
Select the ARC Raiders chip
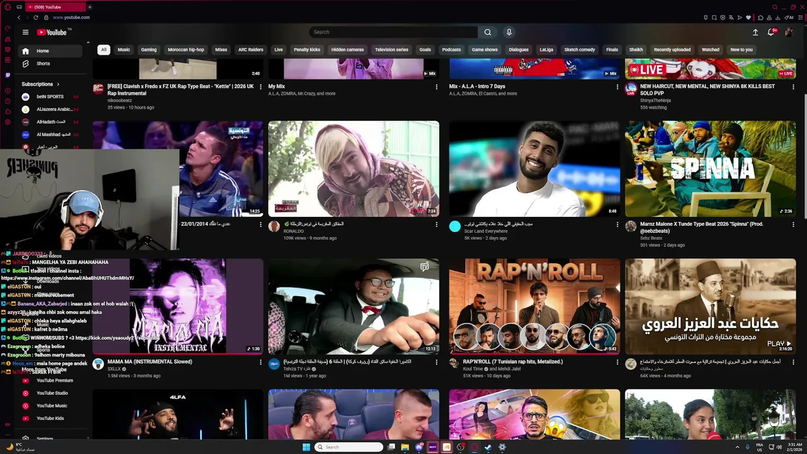(x=250, y=50)
